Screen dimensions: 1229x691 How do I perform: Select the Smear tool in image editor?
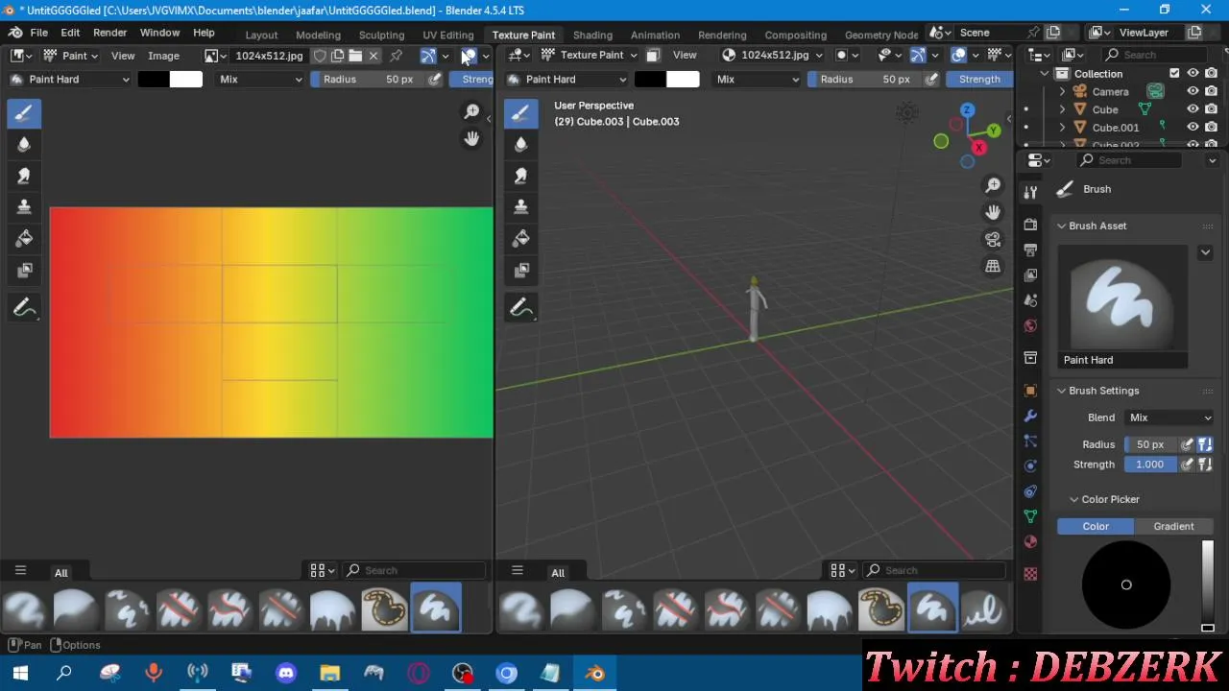[x=24, y=177]
